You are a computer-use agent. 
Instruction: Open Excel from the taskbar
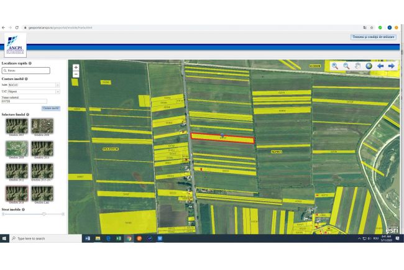click(119, 238)
